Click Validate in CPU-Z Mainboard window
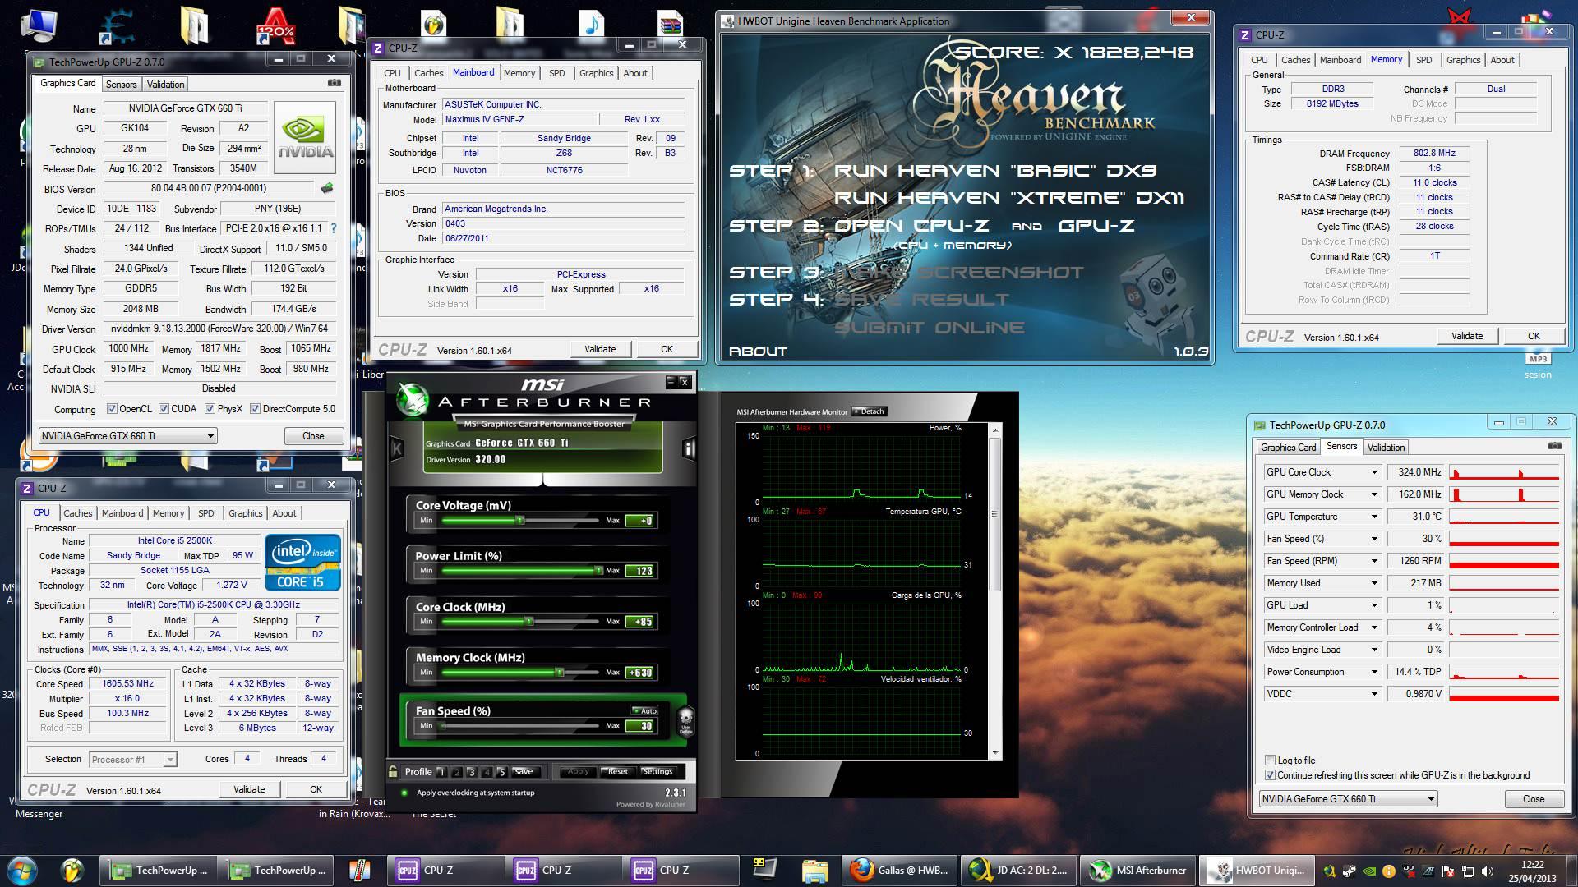1578x887 pixels. (600, 349)
